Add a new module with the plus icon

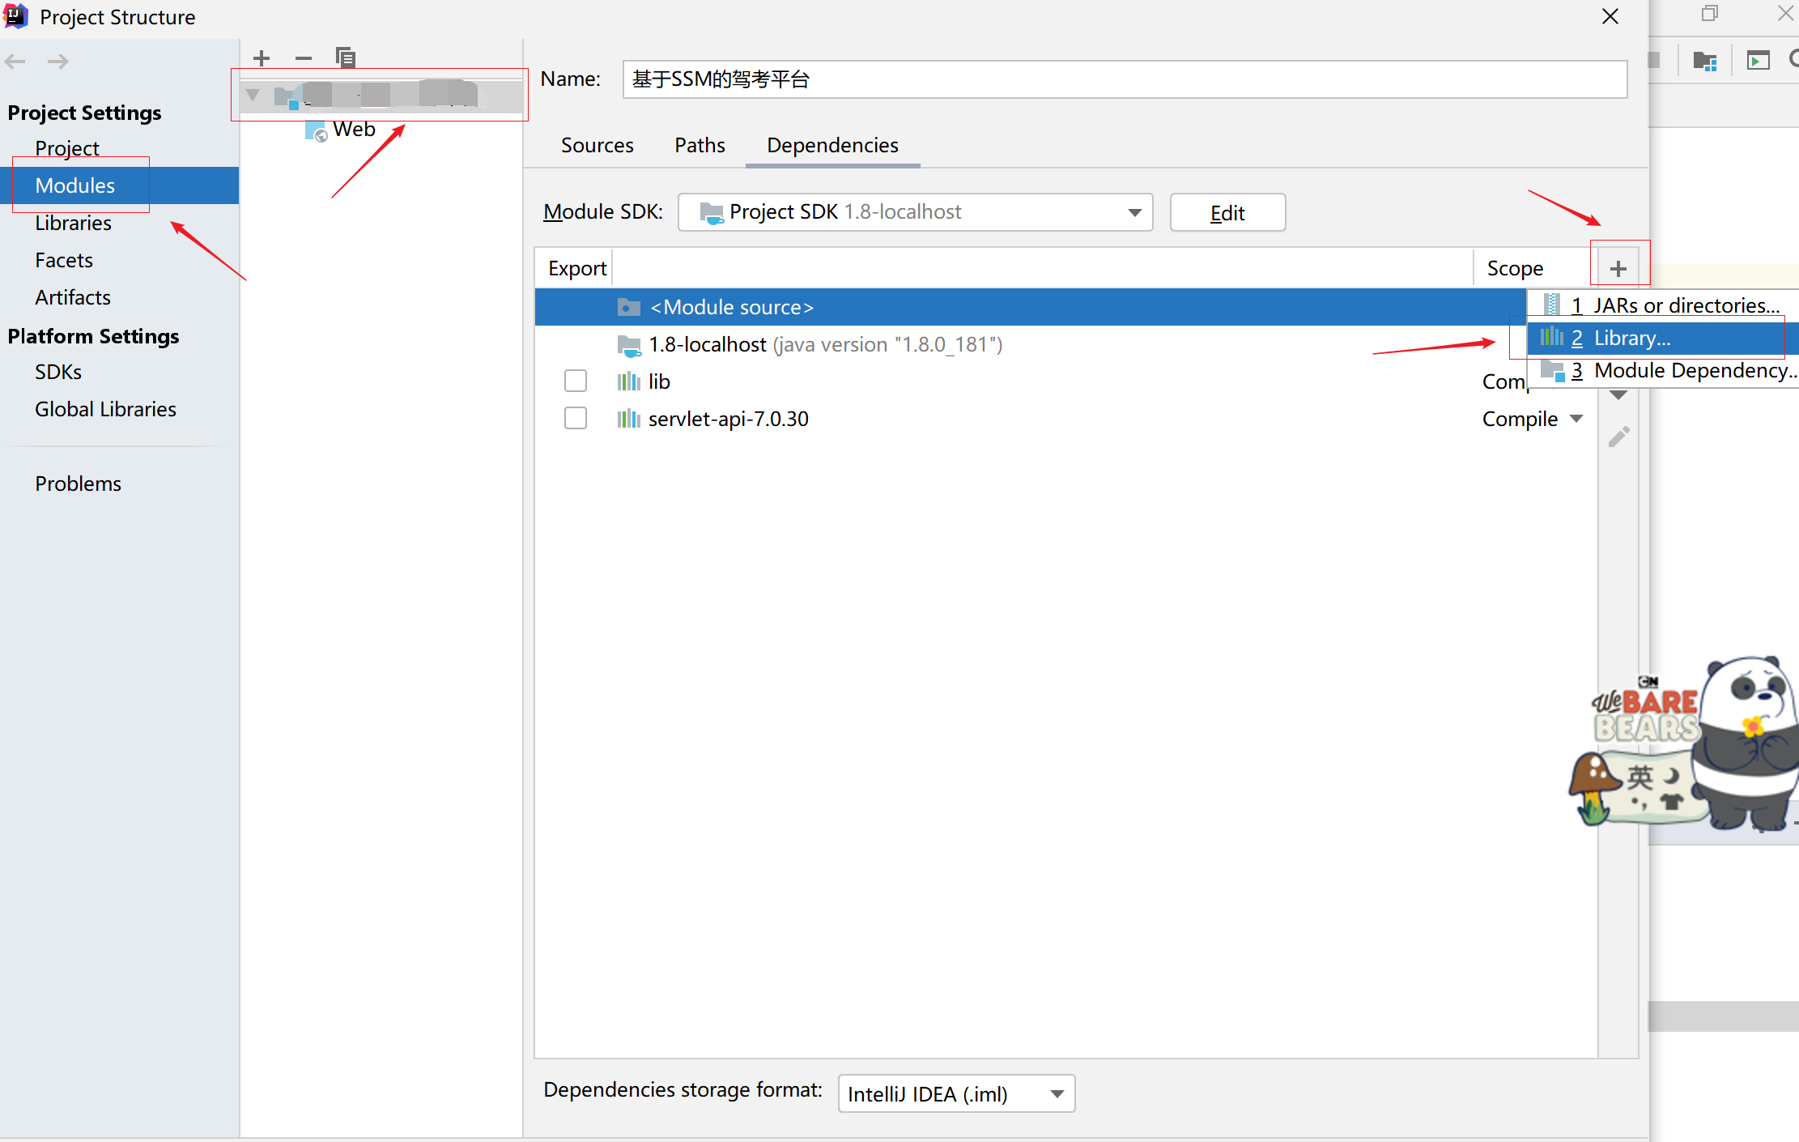(x=262, y=58)
